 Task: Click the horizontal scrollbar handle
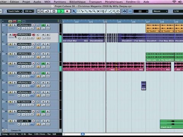pyautogui.click(x=83, y=134)
